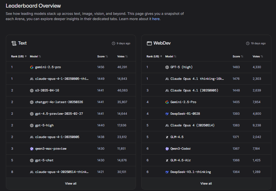Select the Claude Opus 4.1 (20250805) model name
The height and width of the screenshot is (191, 276).
(x=194, y=91)
